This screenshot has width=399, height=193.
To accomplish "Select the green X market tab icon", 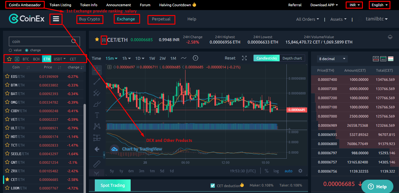I will 17,59.
